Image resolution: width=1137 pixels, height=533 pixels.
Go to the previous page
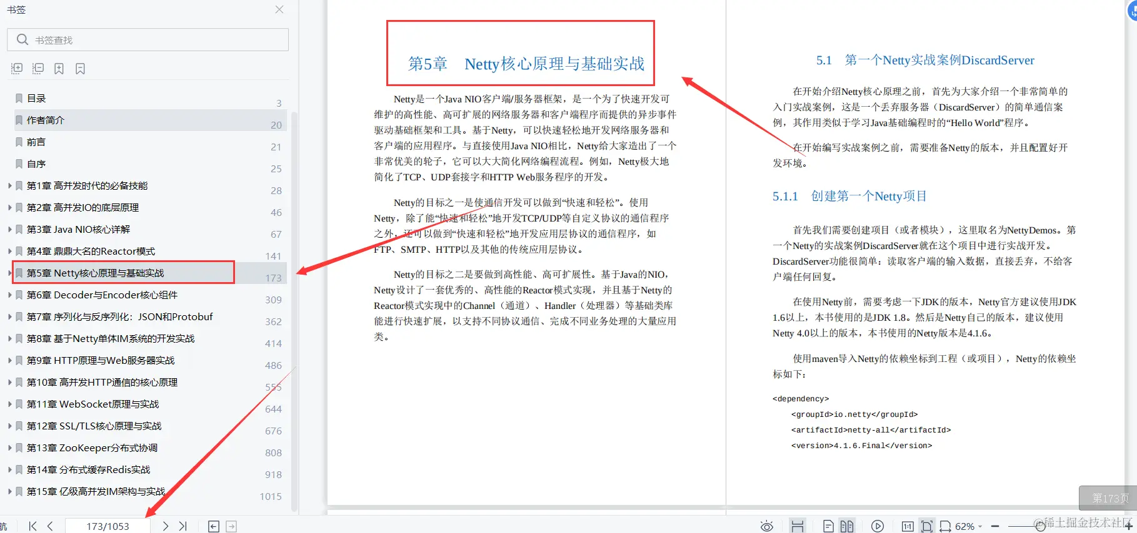pos(50,526)
